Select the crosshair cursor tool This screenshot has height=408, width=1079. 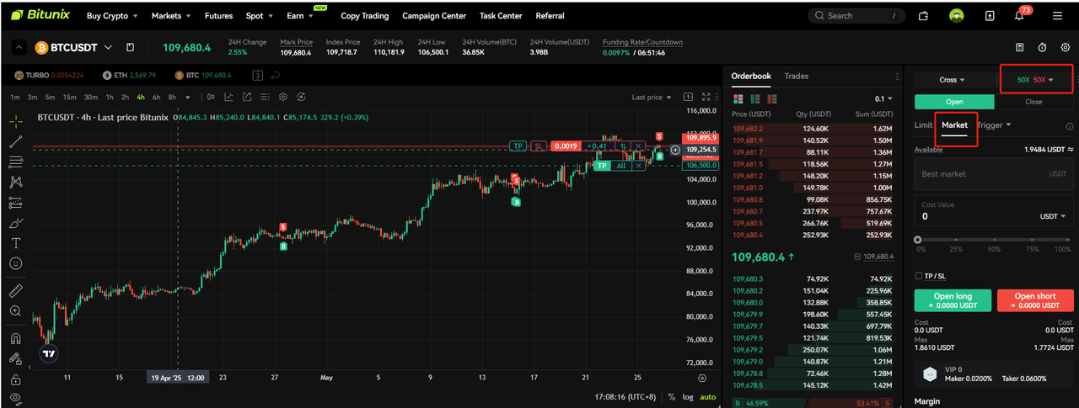pos(15,121)
